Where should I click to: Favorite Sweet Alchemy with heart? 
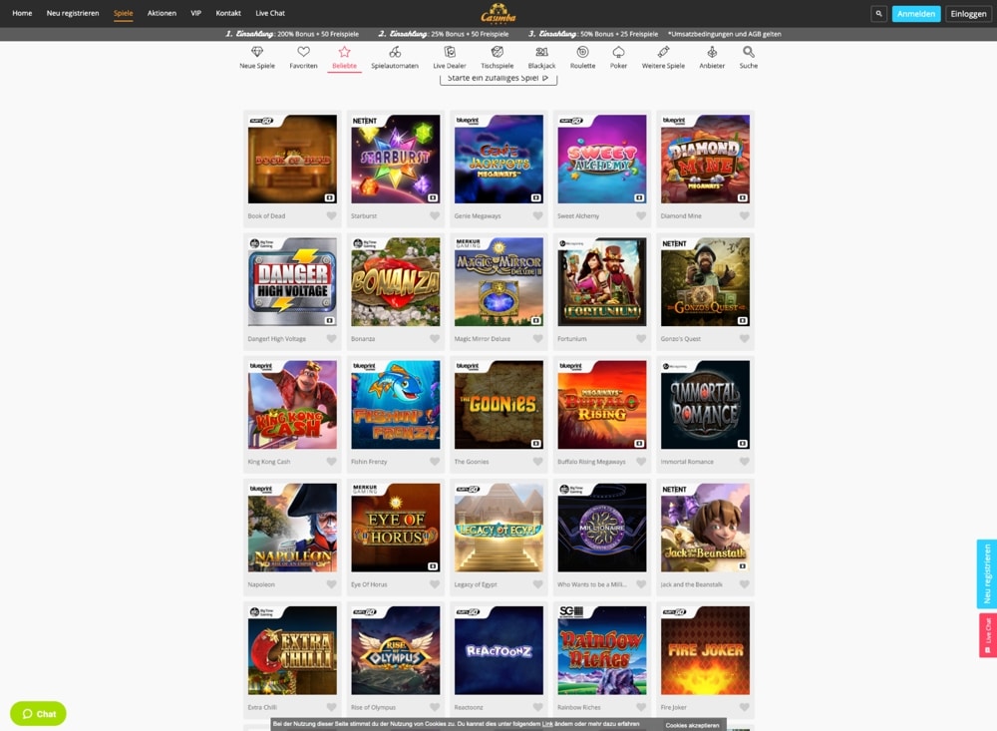pos(641,215)
